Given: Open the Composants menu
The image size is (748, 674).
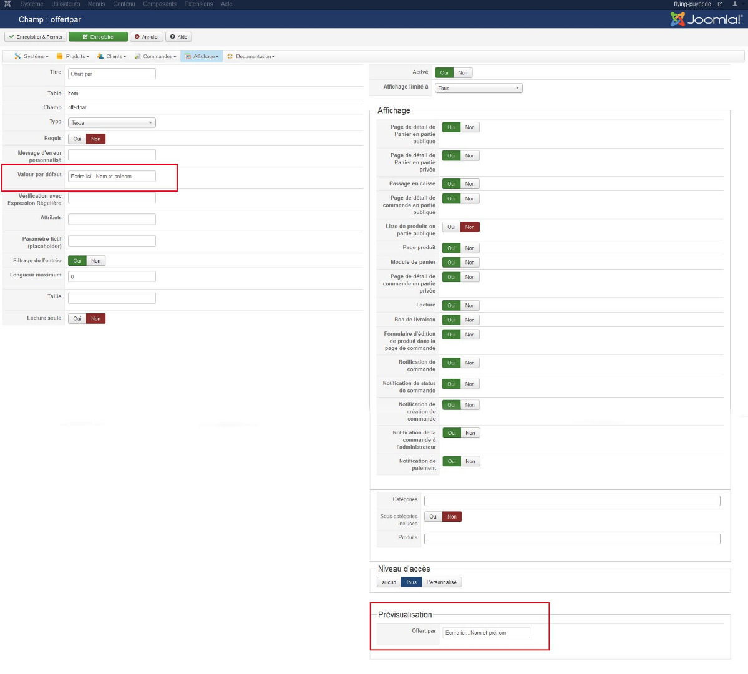Looking at the screenshot, I should [160, 4].
